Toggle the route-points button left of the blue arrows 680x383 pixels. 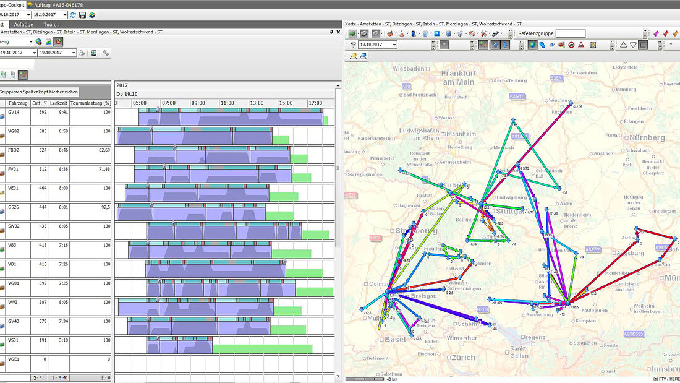tap(483, 45)
